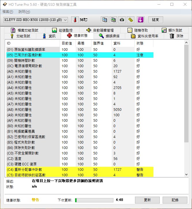
Task: Click the vertical scrollbar thumb
Action: point(187,94)
